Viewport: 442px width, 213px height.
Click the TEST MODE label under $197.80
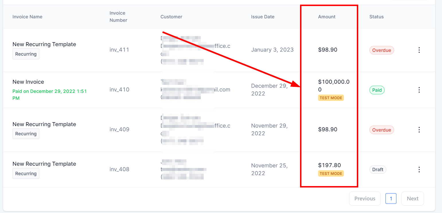click(x=331, y=174)
